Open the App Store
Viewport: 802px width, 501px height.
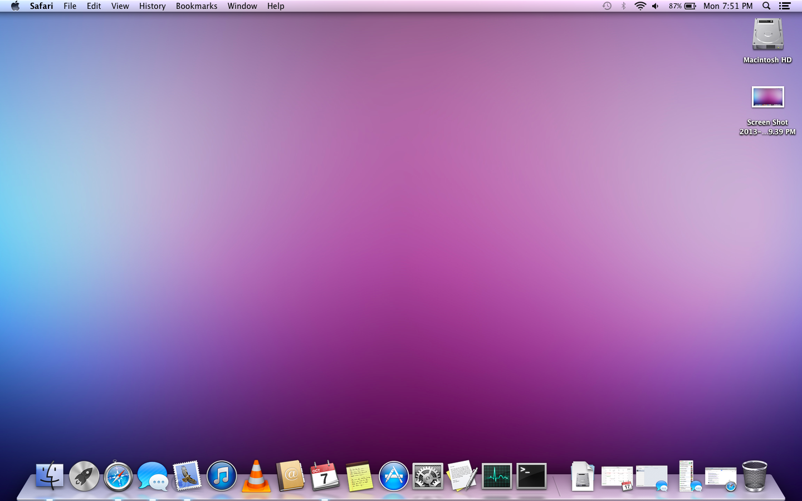[x=394, y=477]
